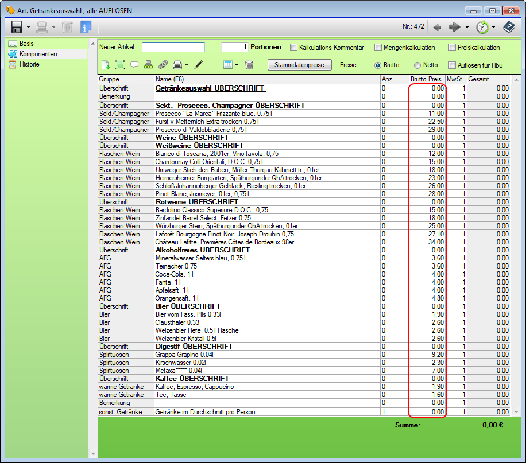
Task: Click the forward navigation arrow
Action: click(x=455, y=27)
